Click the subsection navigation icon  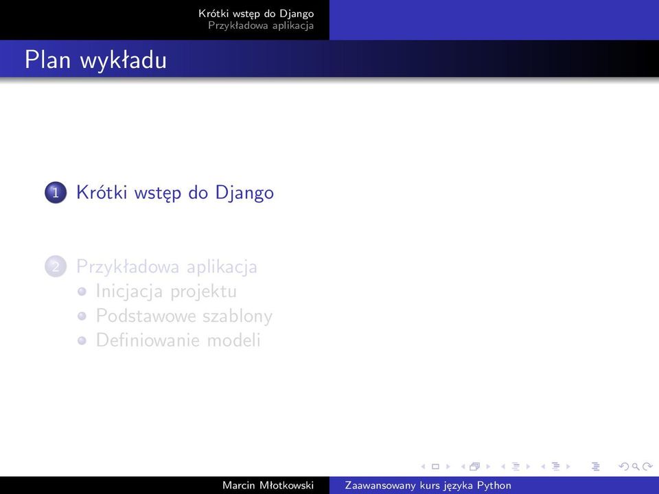[516, 467]
